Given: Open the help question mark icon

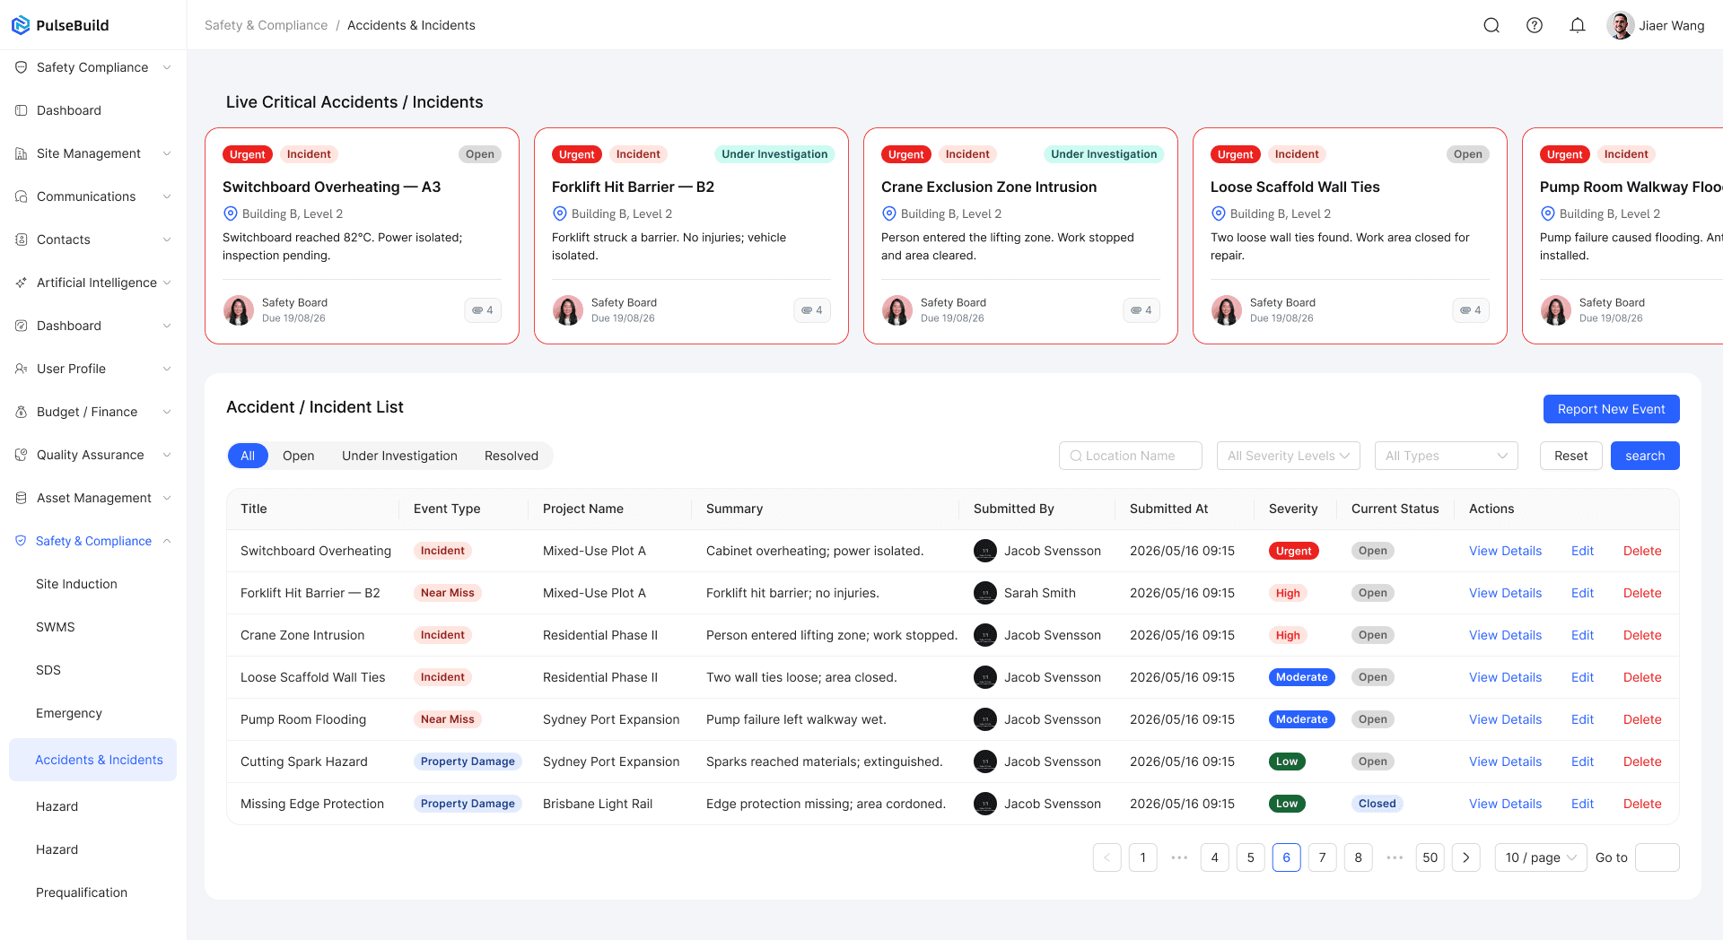Looking at the screenshot, I should pyautogui.click(x=1535, y=25).
